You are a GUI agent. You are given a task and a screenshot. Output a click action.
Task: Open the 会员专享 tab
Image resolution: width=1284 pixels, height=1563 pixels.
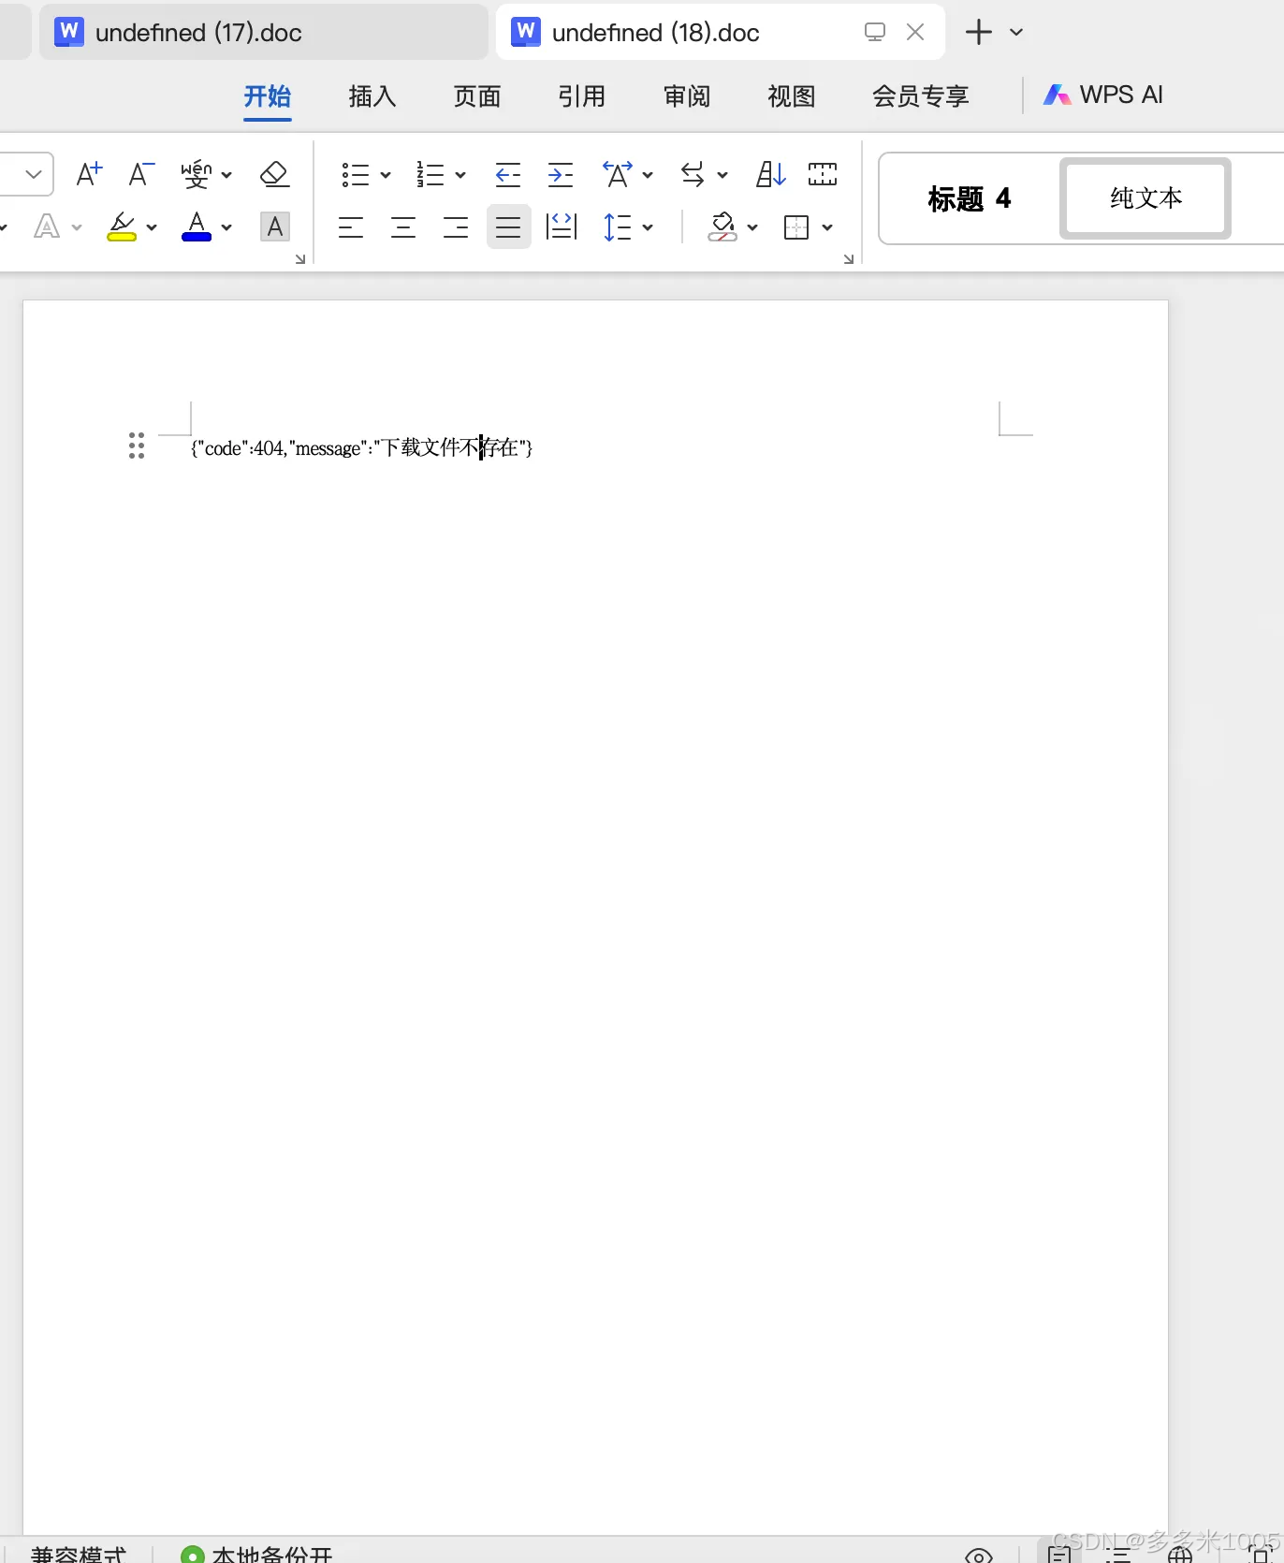(921, 96)
